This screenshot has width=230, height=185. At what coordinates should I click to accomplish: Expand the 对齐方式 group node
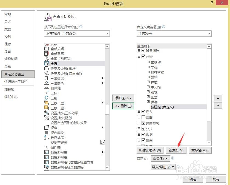[148, 72]
